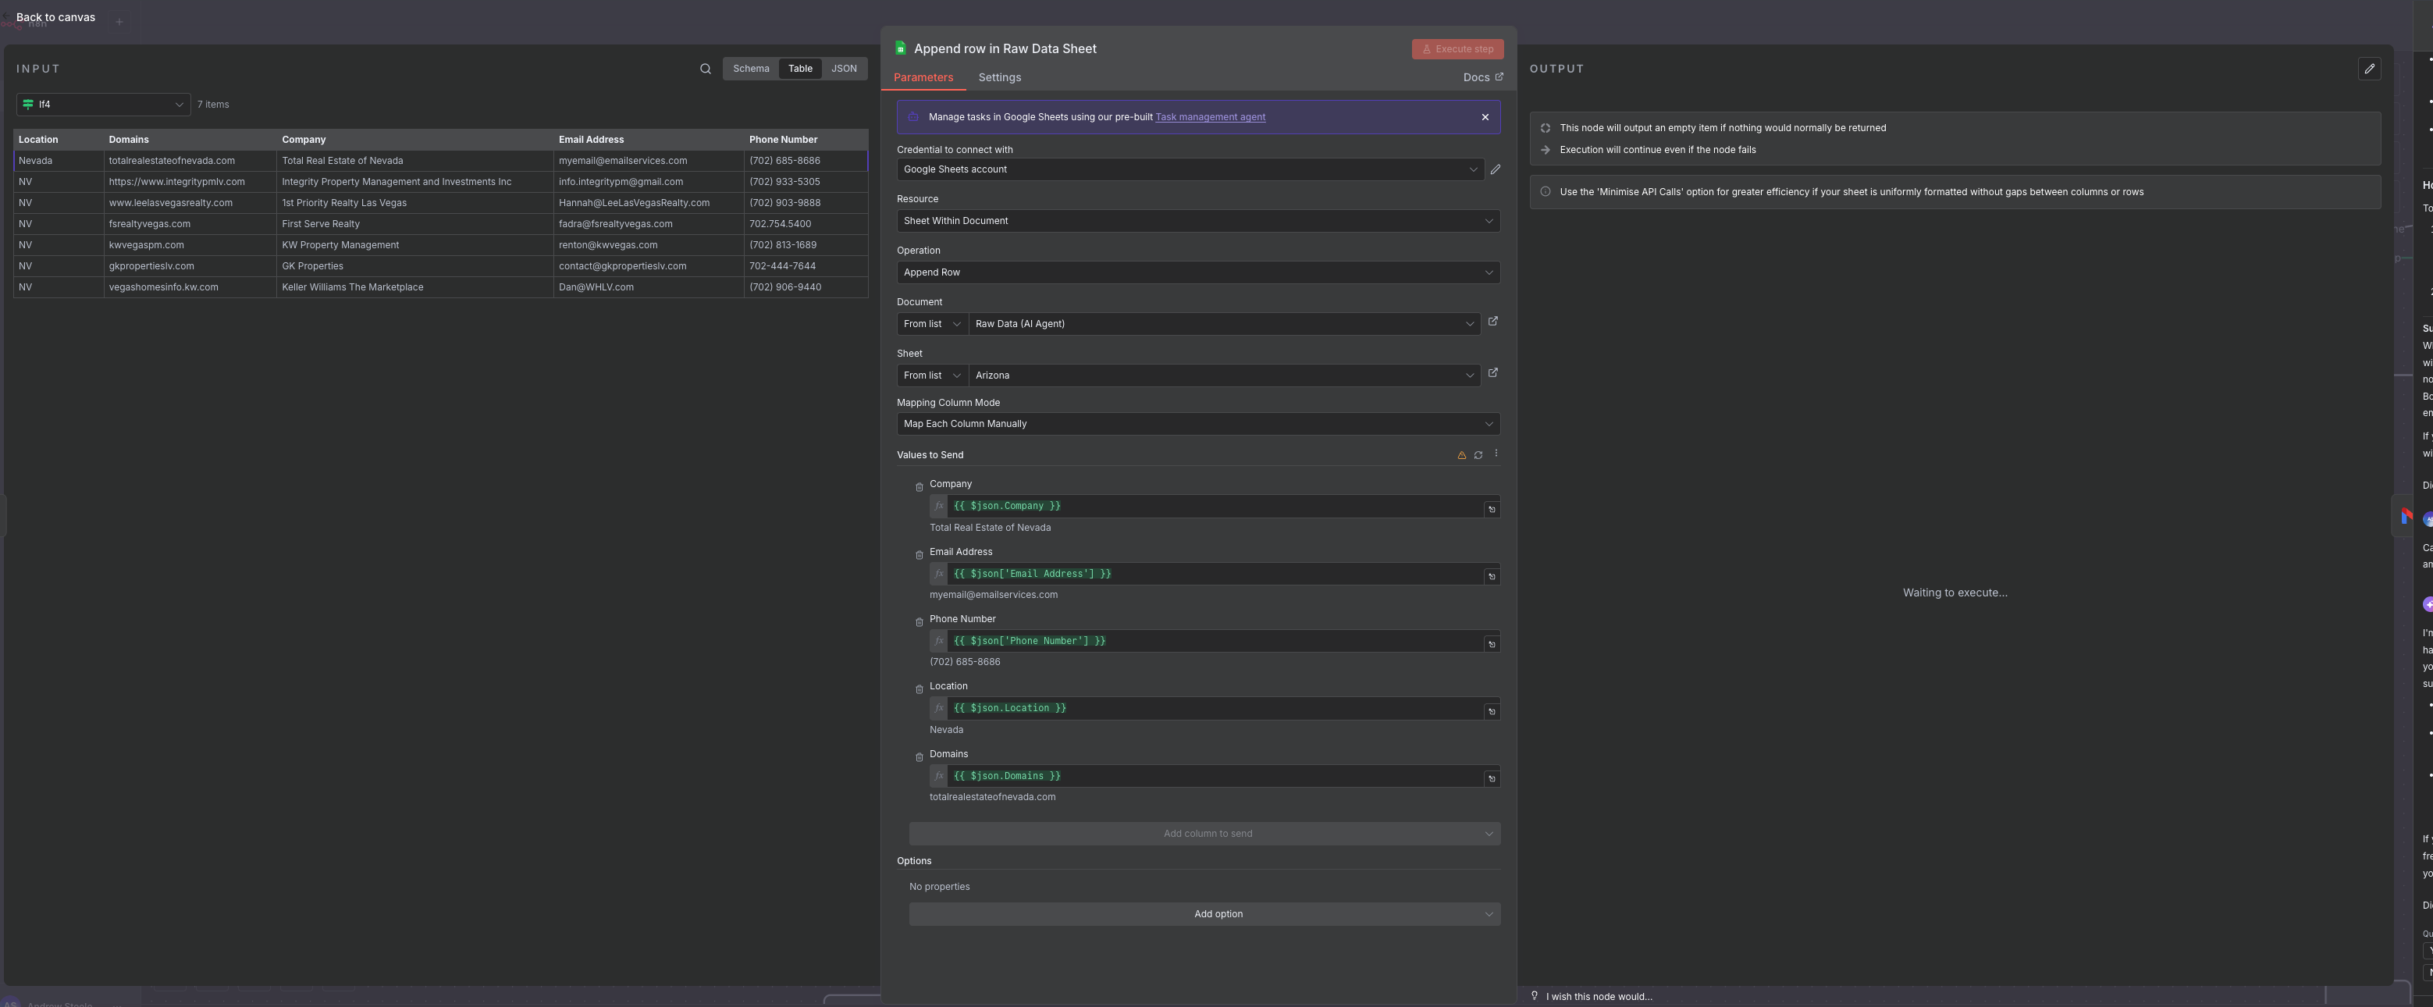This screenshot has width=2433, height=1007.
Task: Expand the Sheet dropdown set to Arizona
Action: (x=1223, y=376)
